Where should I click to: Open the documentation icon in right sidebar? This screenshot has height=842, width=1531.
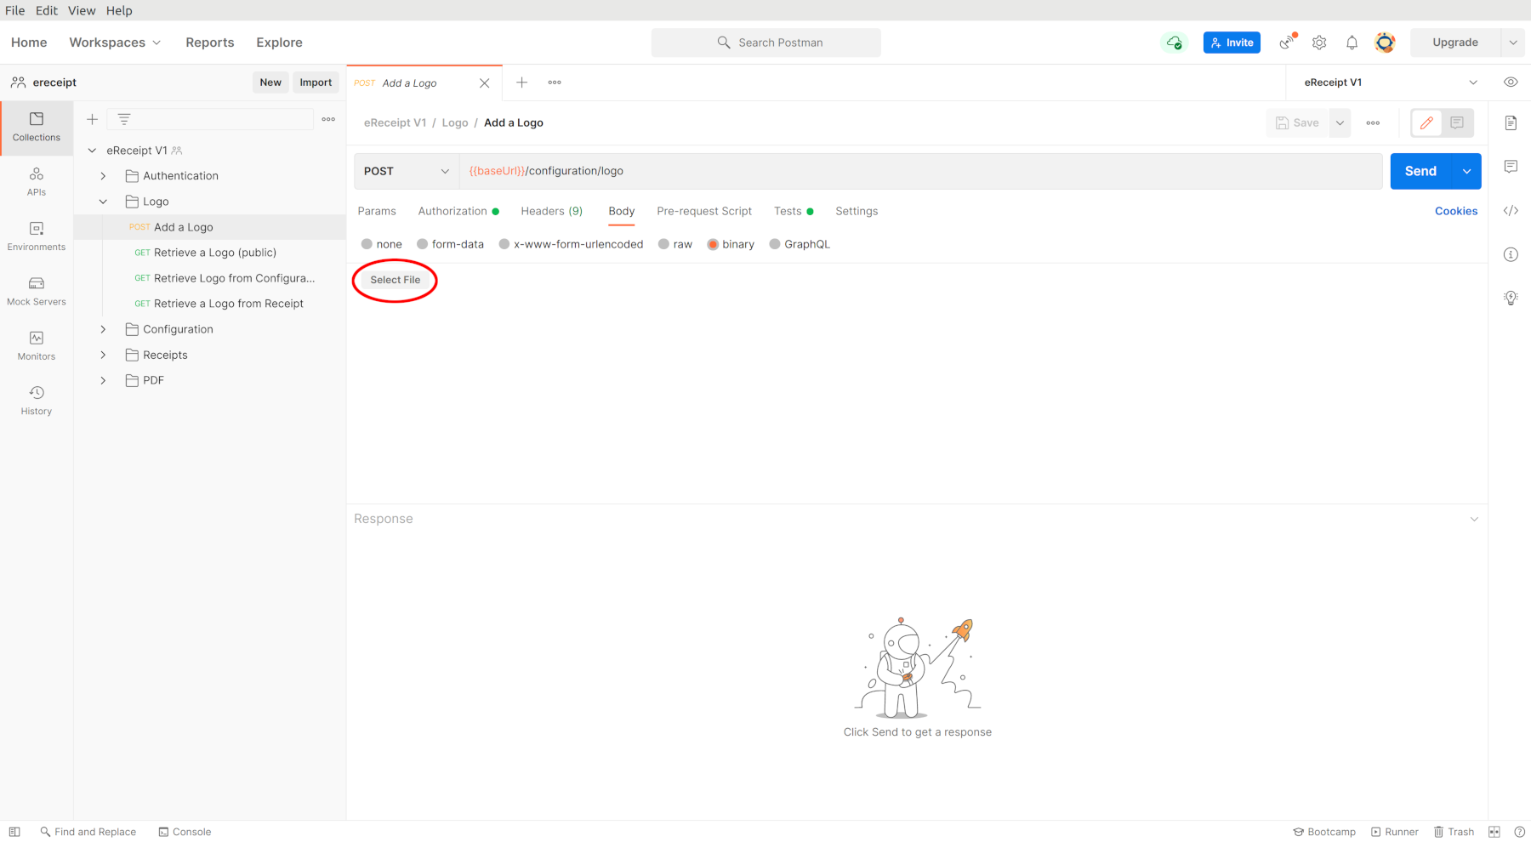[x=1511, y=123]
